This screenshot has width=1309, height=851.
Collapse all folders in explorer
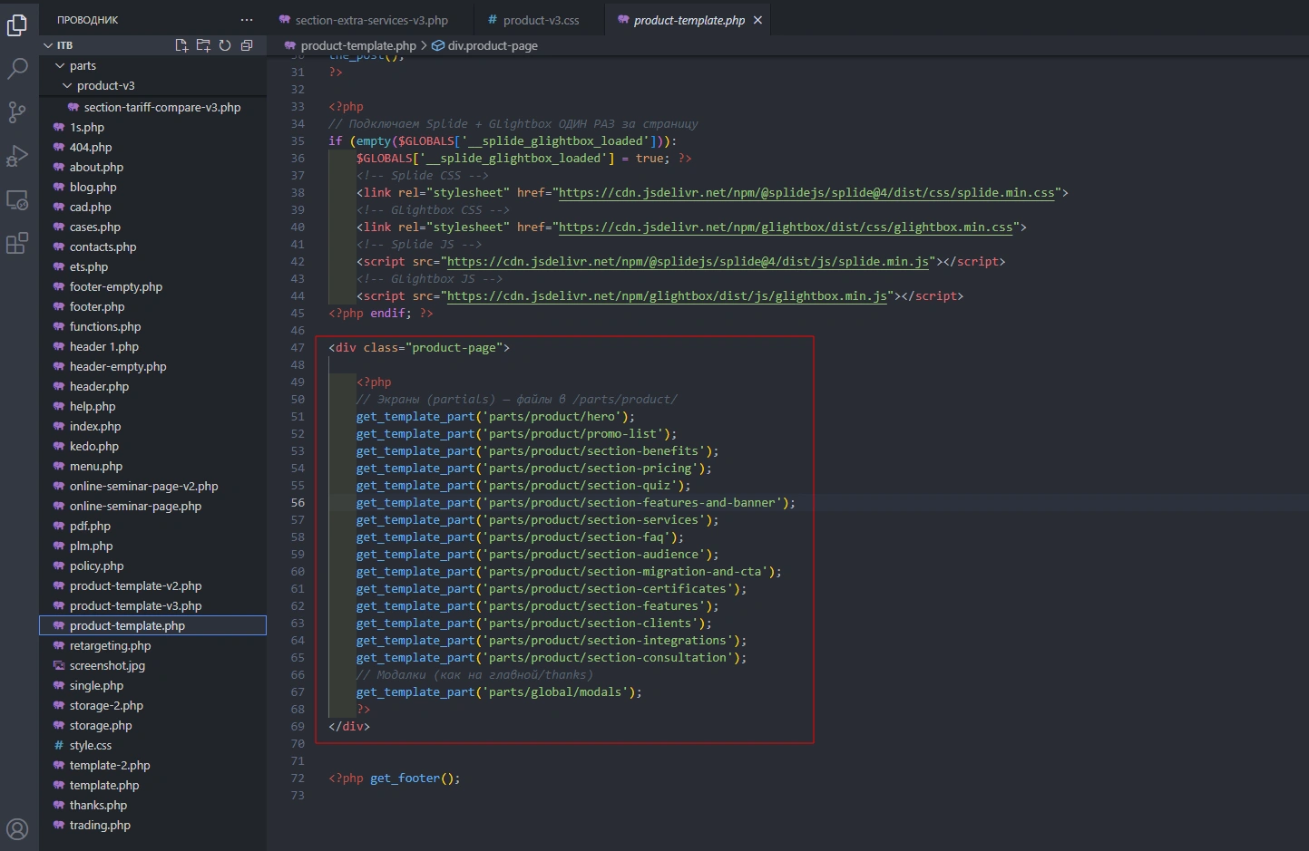click(x=247, y=45)
